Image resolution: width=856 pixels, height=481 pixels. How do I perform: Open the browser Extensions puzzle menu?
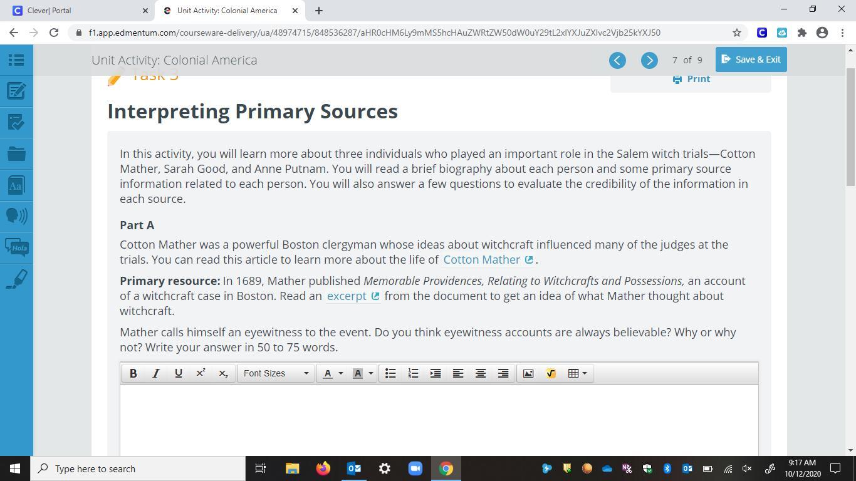802,33
